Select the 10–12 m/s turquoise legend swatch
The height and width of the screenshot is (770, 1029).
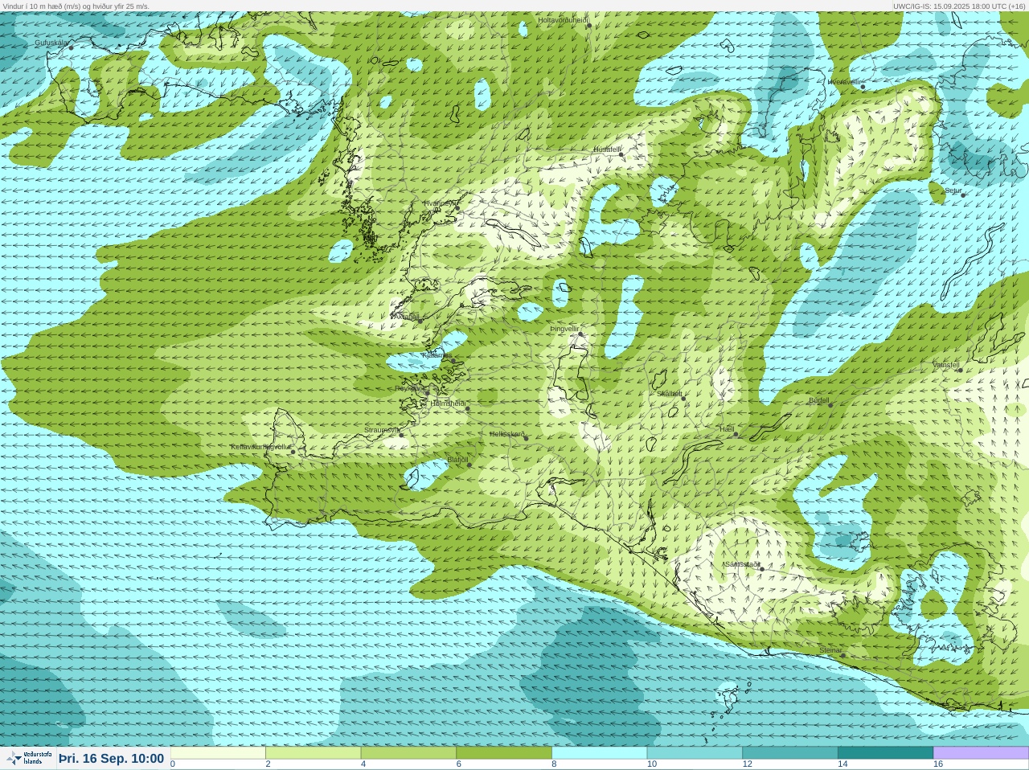(x=695, y=753)
